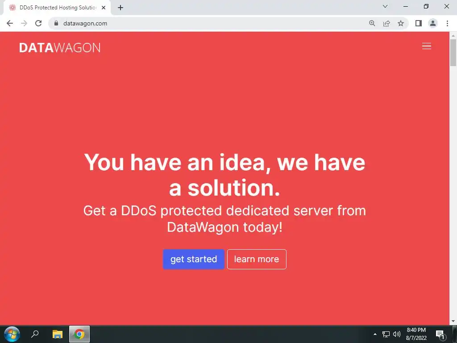Open Chrome's three-dot menu
This screenshot has height=343, width=457.
(x=447, y=23)
